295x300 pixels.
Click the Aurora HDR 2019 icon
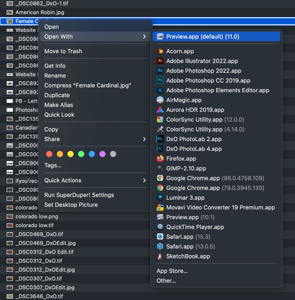160,110
